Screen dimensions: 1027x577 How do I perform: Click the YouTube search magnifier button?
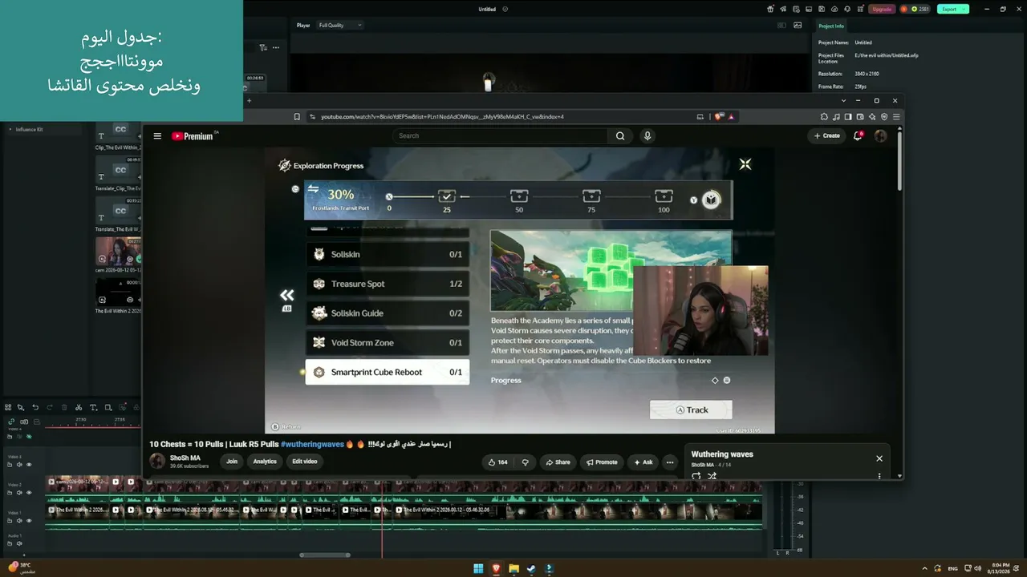[x=620, y=135]
